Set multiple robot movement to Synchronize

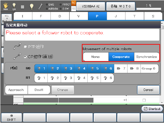[x=147, y=57]
